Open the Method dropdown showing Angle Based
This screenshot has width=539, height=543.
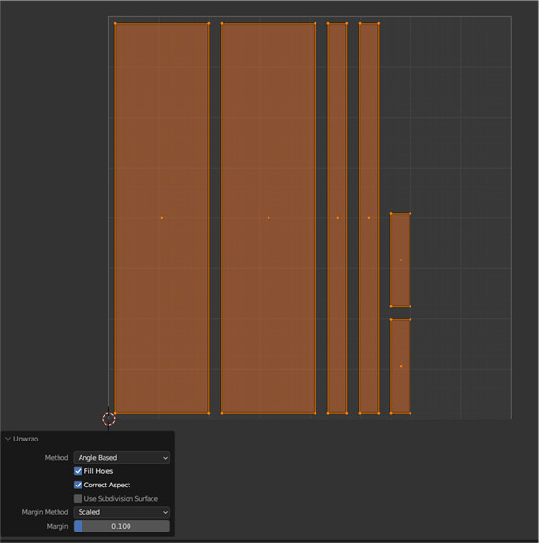122,458
